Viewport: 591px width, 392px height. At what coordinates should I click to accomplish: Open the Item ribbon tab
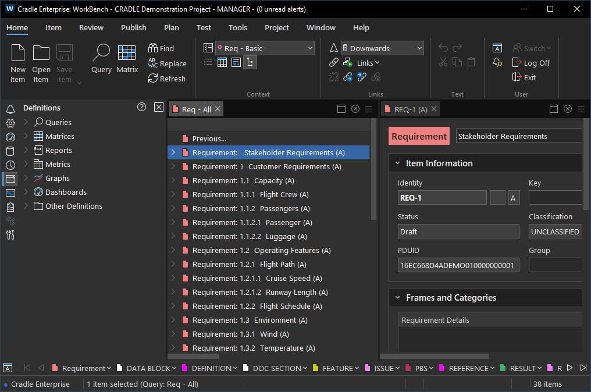(x=54, y=27)
